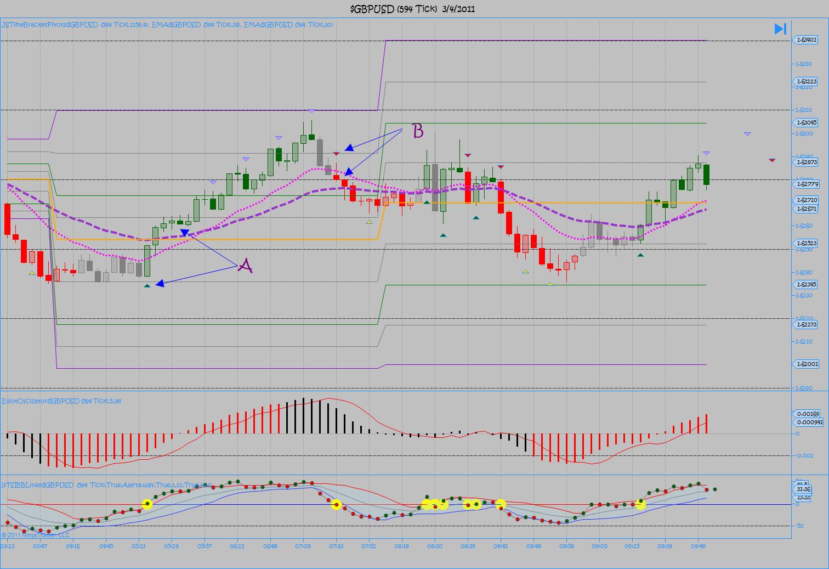Screen dimensions: 829x569
Task: Select the EMA 30 indicator label
Action: (x=289, y=25)
